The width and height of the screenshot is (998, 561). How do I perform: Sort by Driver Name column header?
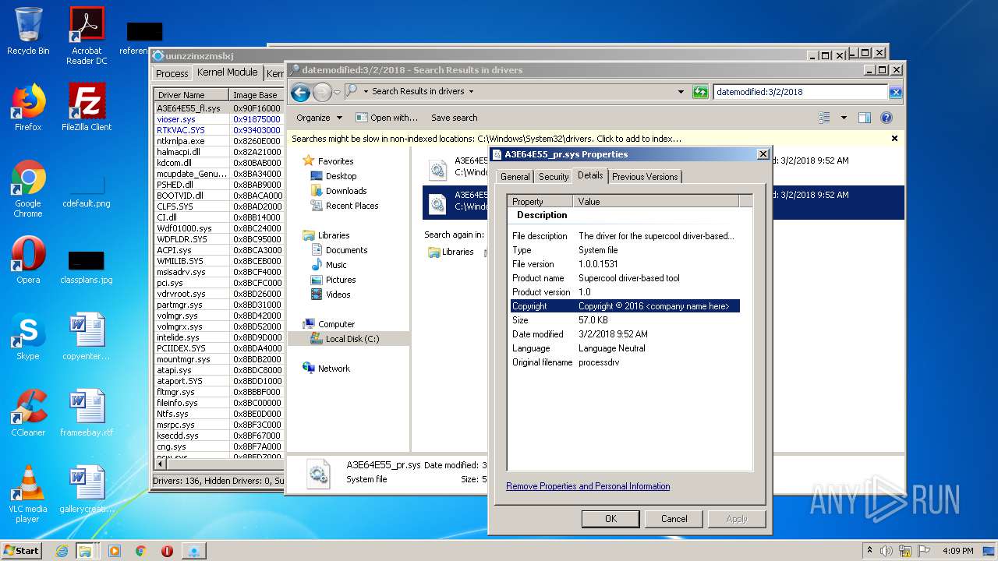(x=192, y=95)
